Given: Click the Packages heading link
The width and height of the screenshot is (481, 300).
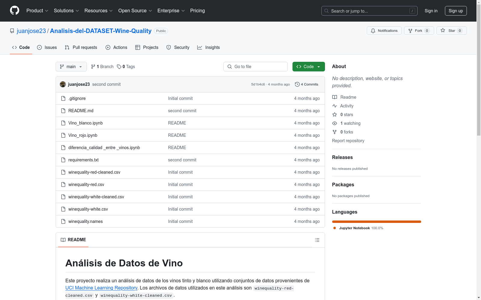Looking at the screenshot, I should pyautogui.click(x=343, y=184).
